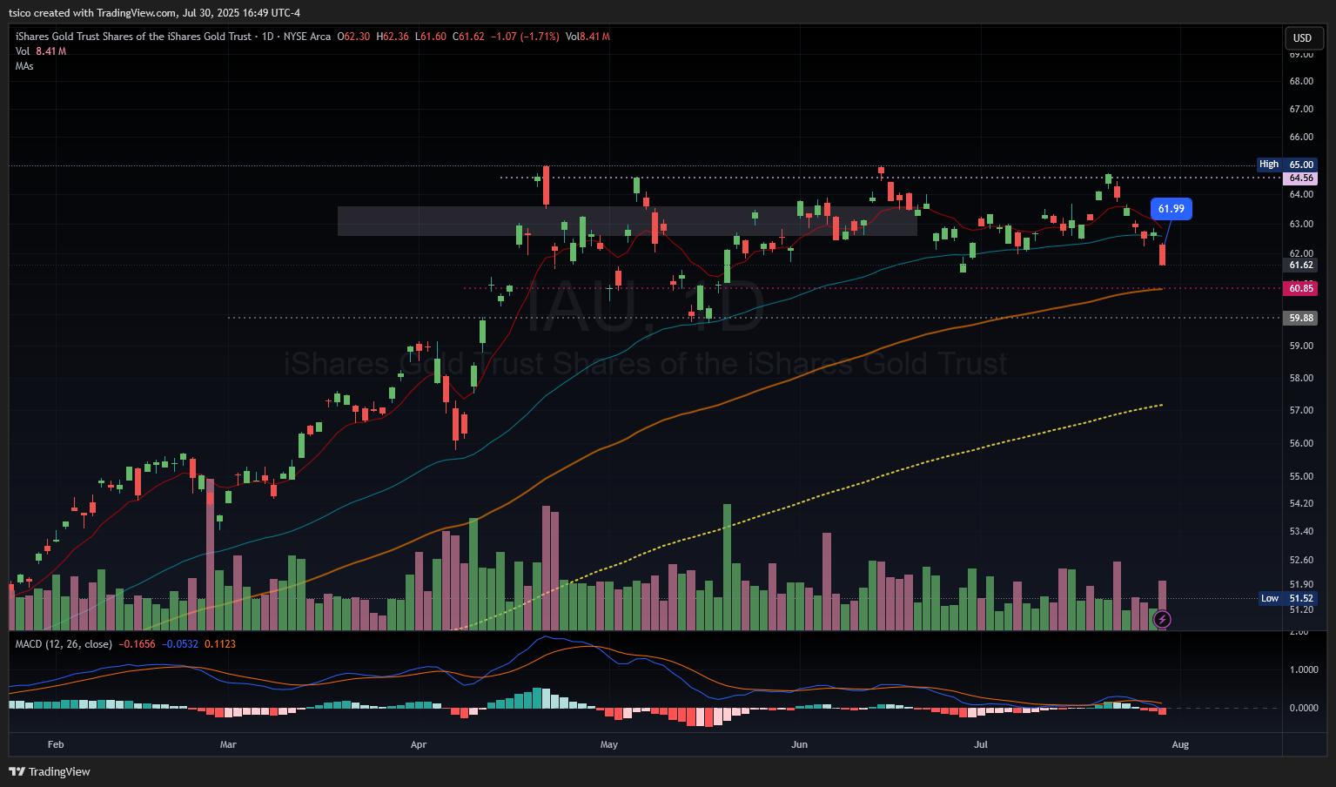Click the Aug label on time axis

(x=1180, y=744)
